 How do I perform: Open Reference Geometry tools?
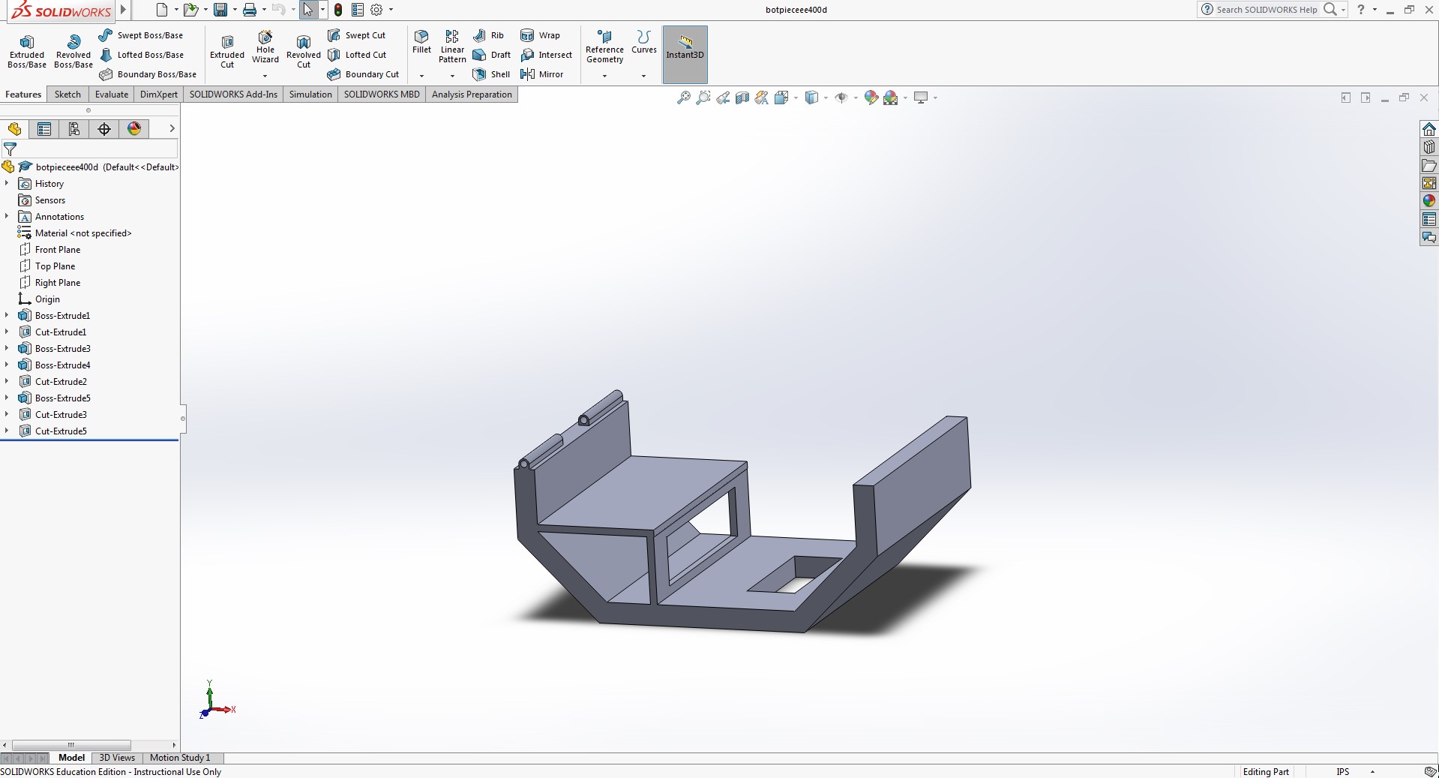[x=604, y=47]
